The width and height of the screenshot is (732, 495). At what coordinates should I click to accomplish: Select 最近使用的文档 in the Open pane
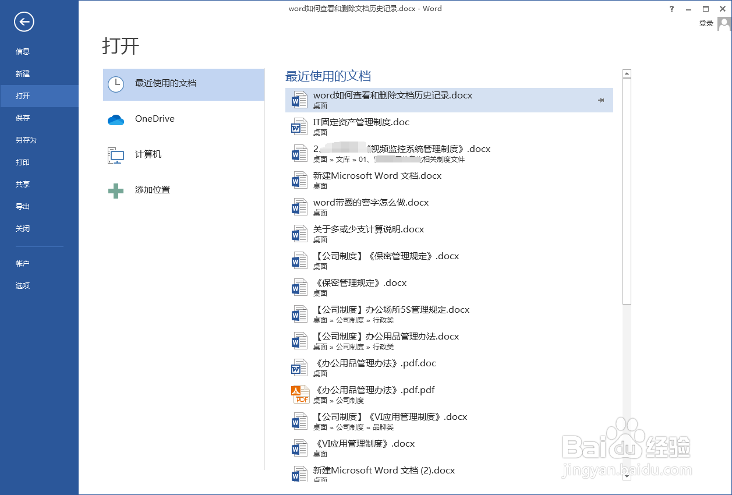pos(169,84)
